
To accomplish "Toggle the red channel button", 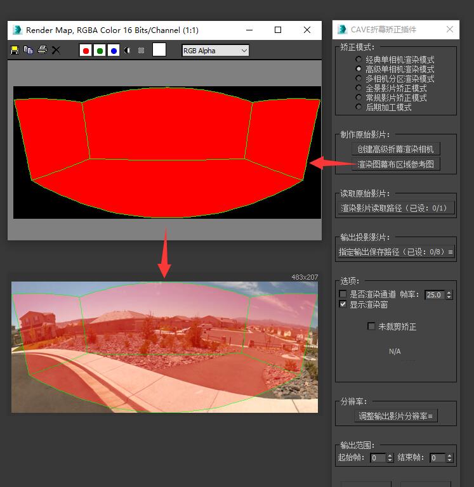I will (x=86, y=51).
